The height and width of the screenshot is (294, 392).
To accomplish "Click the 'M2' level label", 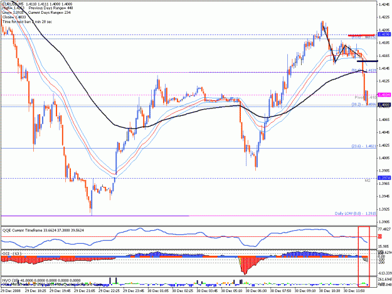I will [x=368, y=181].
